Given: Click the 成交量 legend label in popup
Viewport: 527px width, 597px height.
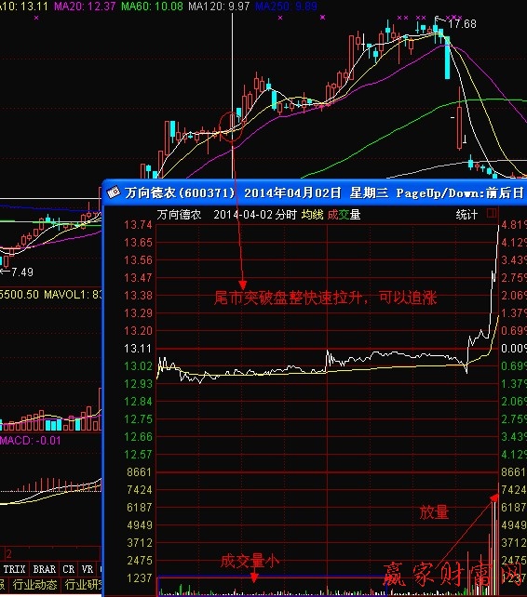Looking at the screenshot, I should pos(344,215).
